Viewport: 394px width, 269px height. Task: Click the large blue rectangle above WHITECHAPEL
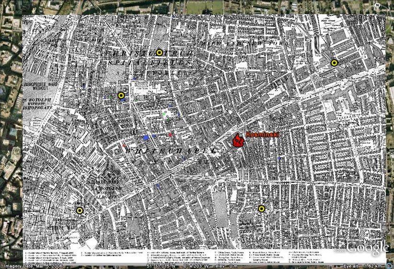coord(146,137)
